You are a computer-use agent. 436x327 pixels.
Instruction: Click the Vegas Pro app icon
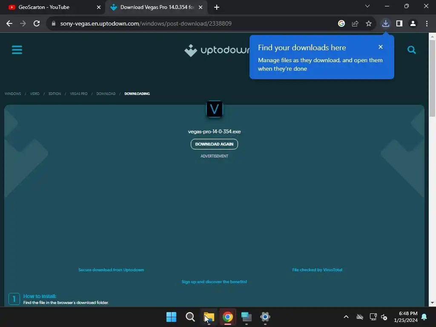point(215,109)
